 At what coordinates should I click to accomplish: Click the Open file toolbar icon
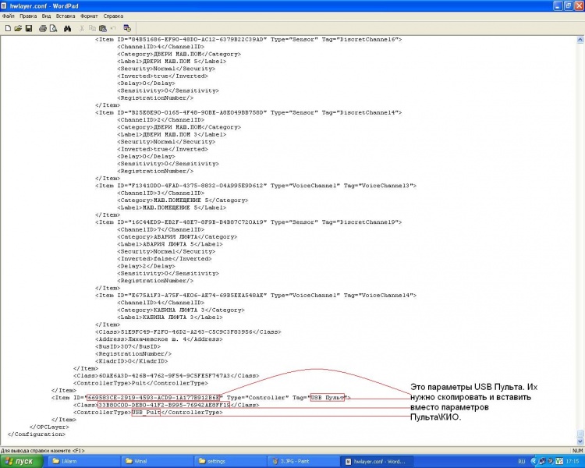(x=18, y=28)
